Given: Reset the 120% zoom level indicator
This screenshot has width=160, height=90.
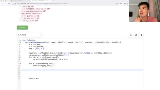Looking at the screenshot, I should (121, 4).
